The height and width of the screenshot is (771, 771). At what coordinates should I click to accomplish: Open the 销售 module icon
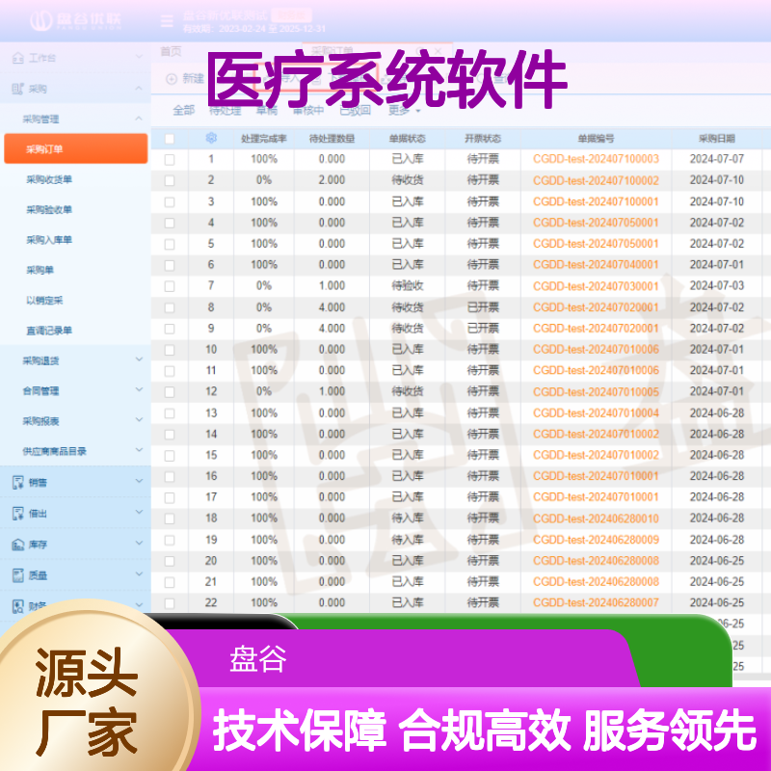17,483
